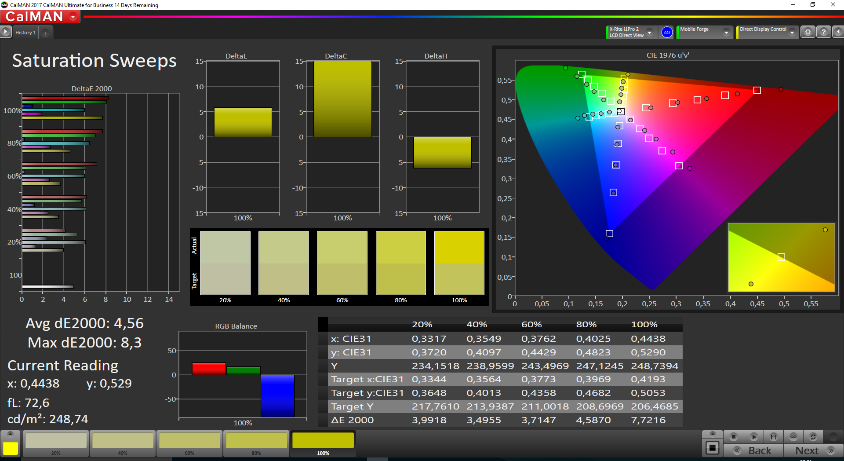The width and height of the screenshot is (844, 461).
Task: Click the RGB Balance red bar
Action: [x=209, y=369]
